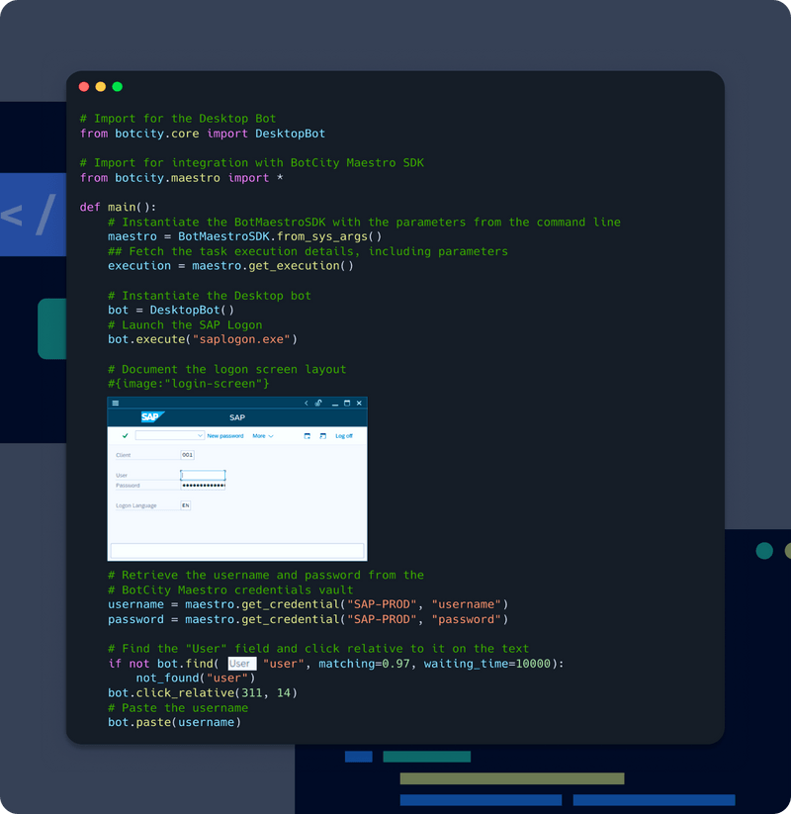Click the SAP logo

(x=151, y=417)
